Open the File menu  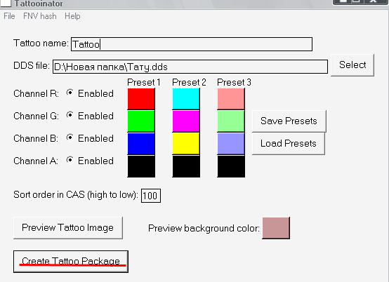9,16
